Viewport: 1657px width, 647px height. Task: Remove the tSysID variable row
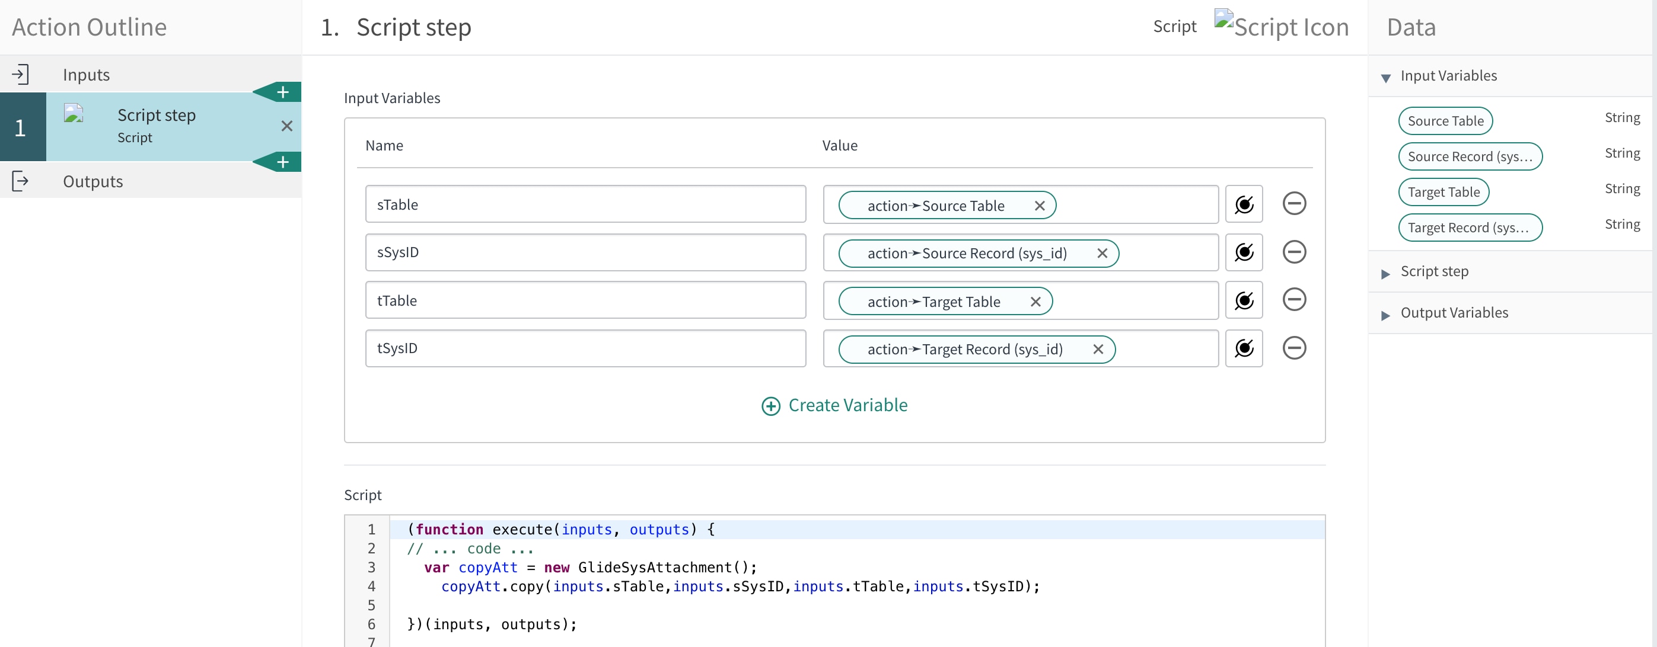[x=1293, y=348]
